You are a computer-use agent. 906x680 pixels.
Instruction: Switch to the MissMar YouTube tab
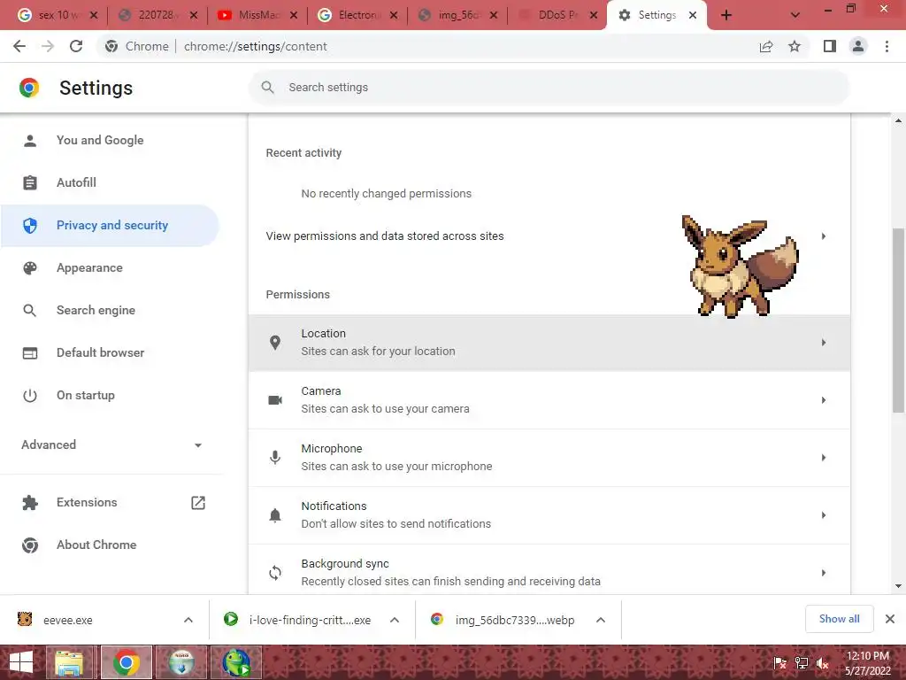click(x=257, y=15)
